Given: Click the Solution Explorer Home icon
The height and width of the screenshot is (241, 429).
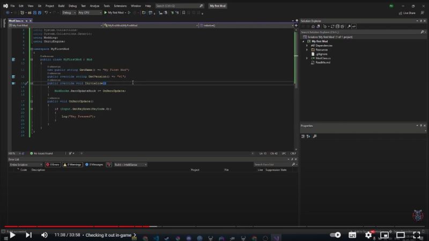Looking at the screenshot, I should tap(313, 26).
